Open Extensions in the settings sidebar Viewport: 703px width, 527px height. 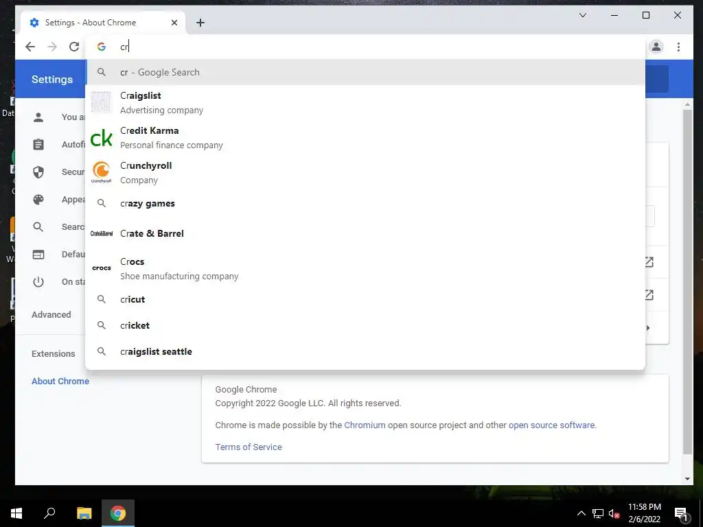(x=54, y=353)
